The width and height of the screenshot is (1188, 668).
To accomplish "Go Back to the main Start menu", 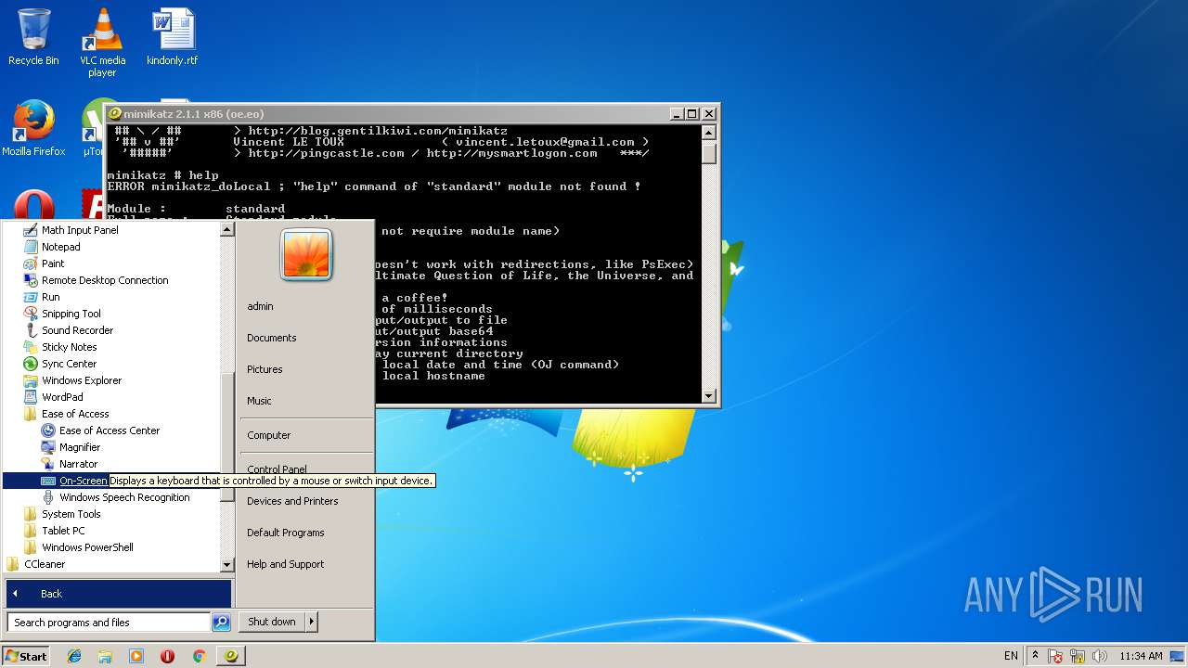I will (118, 594).
